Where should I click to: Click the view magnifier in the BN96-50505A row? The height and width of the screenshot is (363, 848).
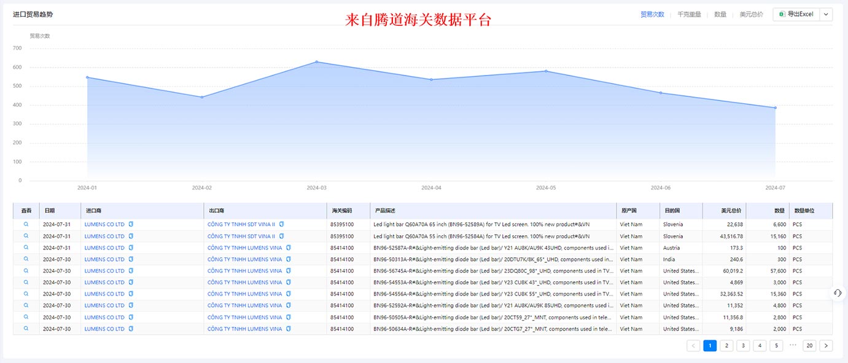click(26, 317)
